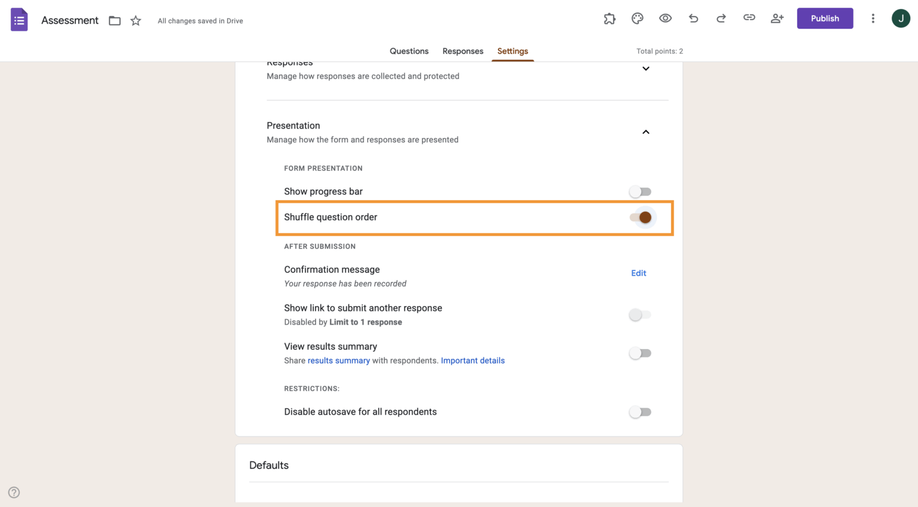Preview the form with the eye icon
The height and width of the screenshot is (507, 918).
click(x=665, y=18)
